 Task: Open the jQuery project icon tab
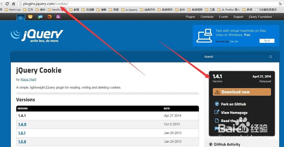coord(21,17)
